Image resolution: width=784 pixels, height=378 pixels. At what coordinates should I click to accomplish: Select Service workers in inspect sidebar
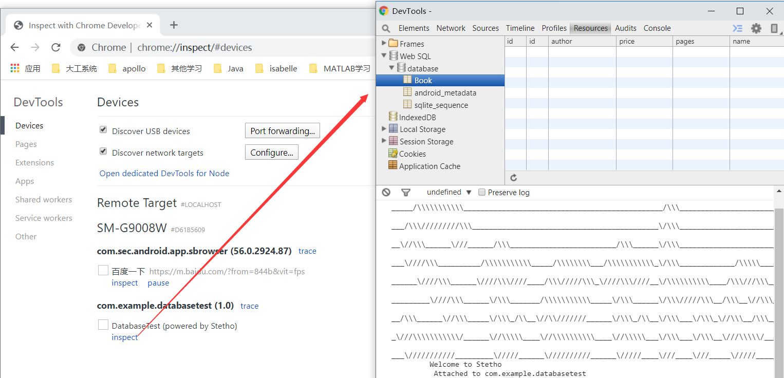pos(44,218)
